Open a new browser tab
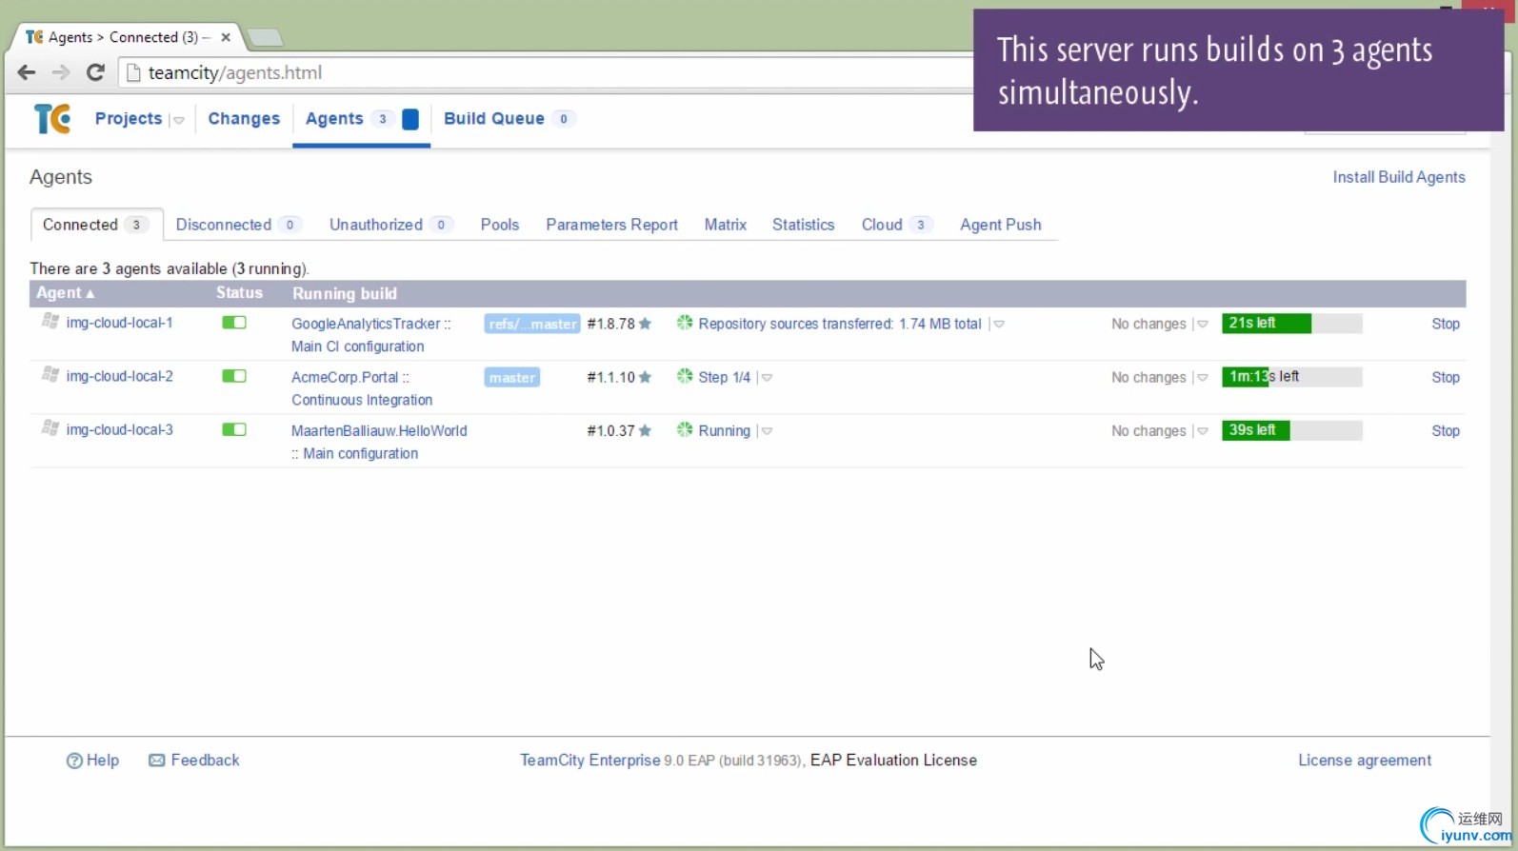 (x=265, y=37)
